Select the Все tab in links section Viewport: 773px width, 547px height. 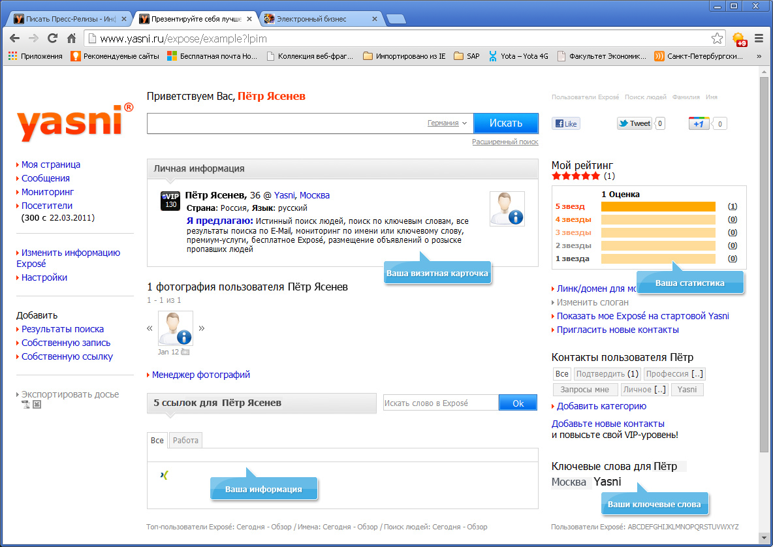pos(157,441)
